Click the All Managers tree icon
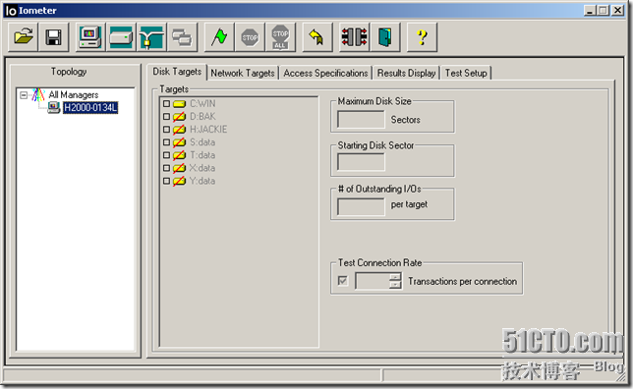 click(x=38, y=95)
